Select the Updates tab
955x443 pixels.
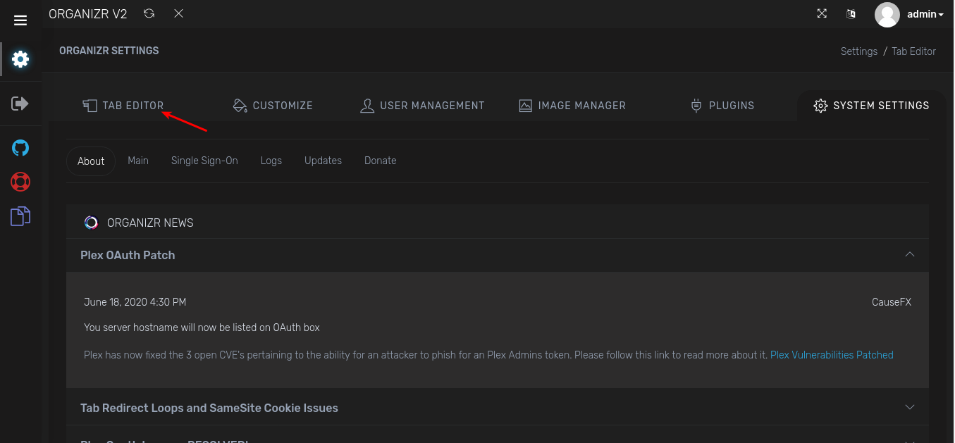point(323,160)
